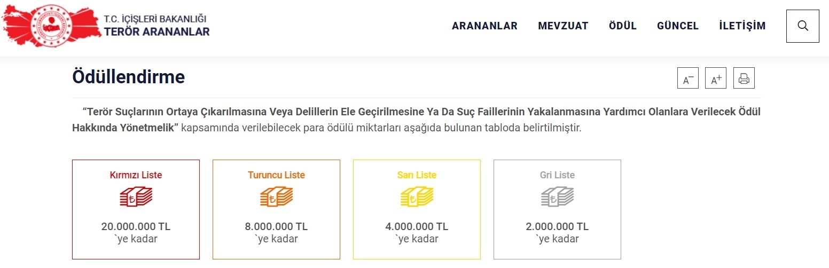The height and width of the screenshot is (268, 829).
Task: Select the Turuncu Liste heading
Action: coord(276,175)
